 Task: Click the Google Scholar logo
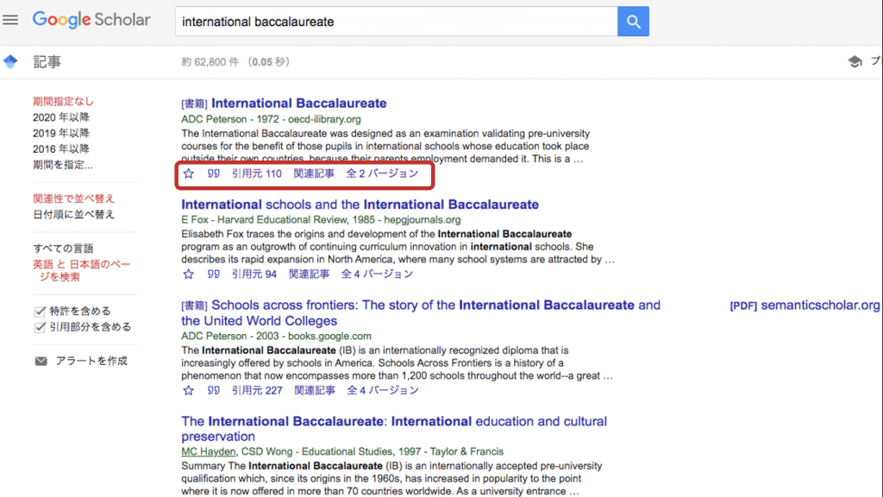click(91, 20)
